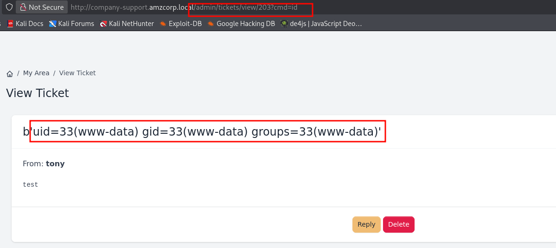Click the View Ticket page heading
This screenshot has height=248, width=556.
[x=38, y=93]
